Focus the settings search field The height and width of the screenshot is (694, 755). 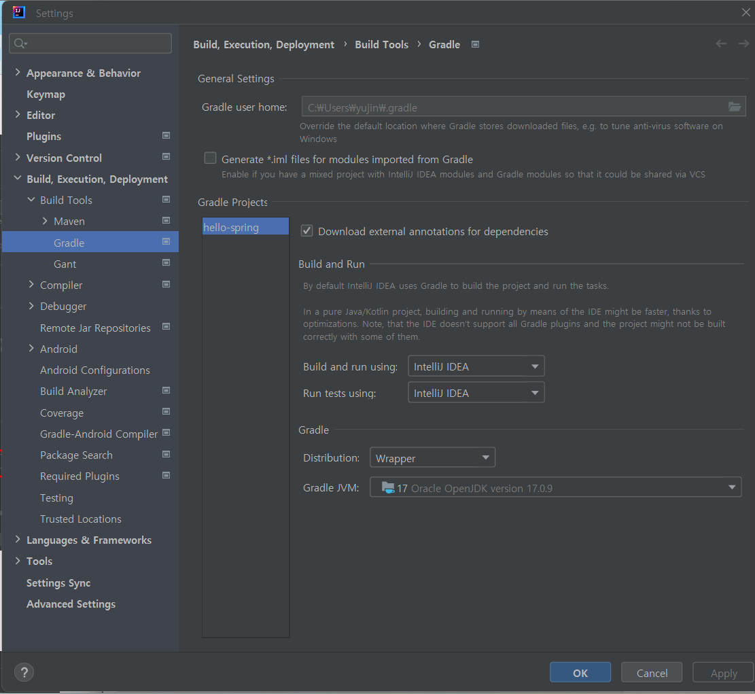coord(90,44)
